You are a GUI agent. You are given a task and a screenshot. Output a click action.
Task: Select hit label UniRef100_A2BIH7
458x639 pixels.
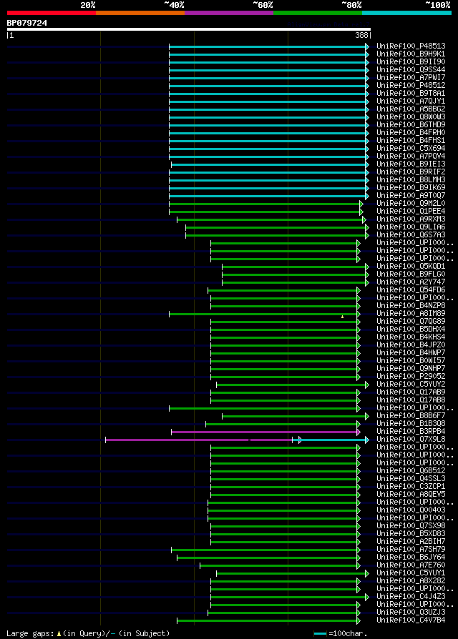pyautogui.click(x=411, y=541)
